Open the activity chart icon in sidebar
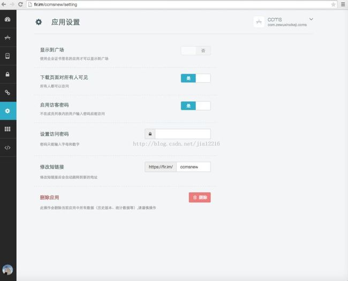This screenshot has height=281, width=348. click(x=7, y=37)
